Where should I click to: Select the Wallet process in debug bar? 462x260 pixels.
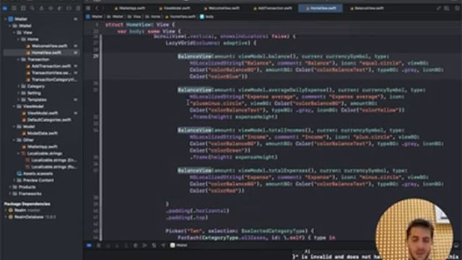(179, 246)
